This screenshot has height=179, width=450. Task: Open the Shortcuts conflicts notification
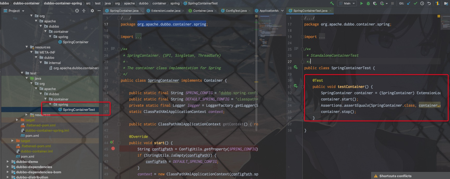(x=395, y=176)
